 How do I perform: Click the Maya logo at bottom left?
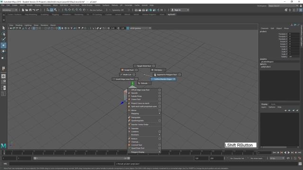(x=3, y=146)
